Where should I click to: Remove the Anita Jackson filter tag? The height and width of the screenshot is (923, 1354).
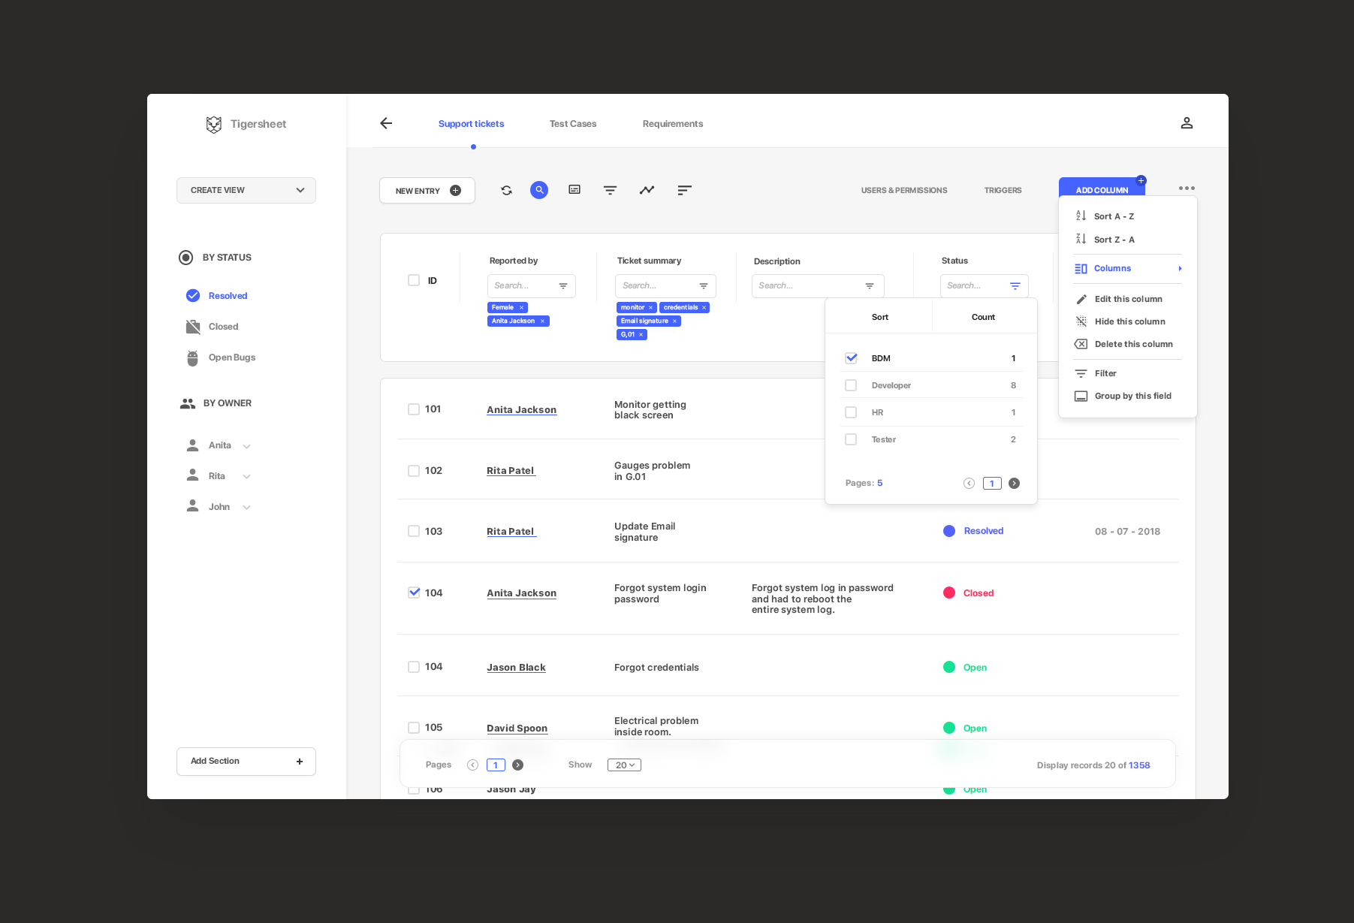[542, 321]
